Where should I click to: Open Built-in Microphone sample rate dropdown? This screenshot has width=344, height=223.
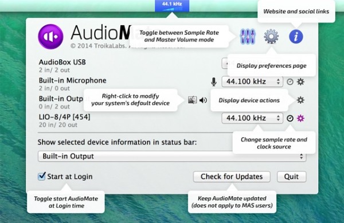pyautogui.click(x=252, y=82)
